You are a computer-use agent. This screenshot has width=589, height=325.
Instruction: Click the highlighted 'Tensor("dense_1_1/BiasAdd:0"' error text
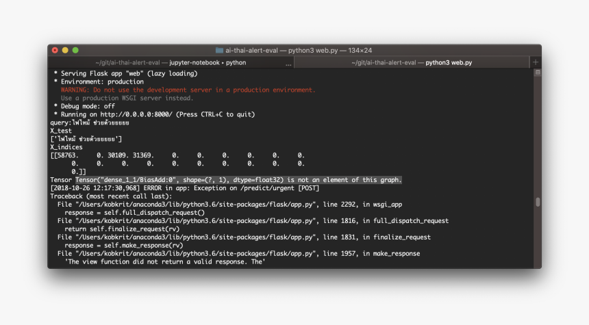pos(238,180)
